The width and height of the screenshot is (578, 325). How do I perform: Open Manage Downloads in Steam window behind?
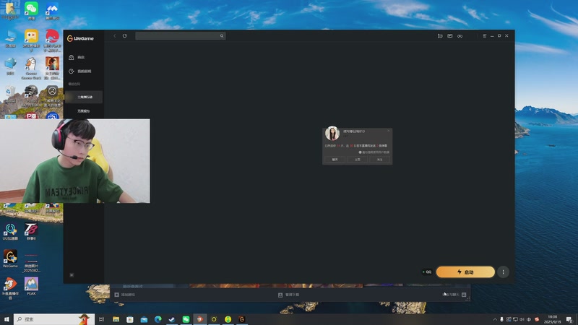(288, 295)
